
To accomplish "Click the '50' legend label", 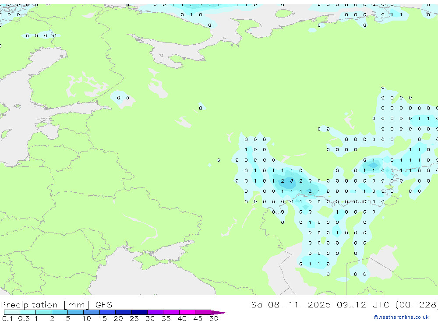I will tap(214, 318).
